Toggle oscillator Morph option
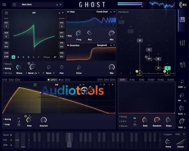This screenshot has width=189, height=151. coord(8,64)
